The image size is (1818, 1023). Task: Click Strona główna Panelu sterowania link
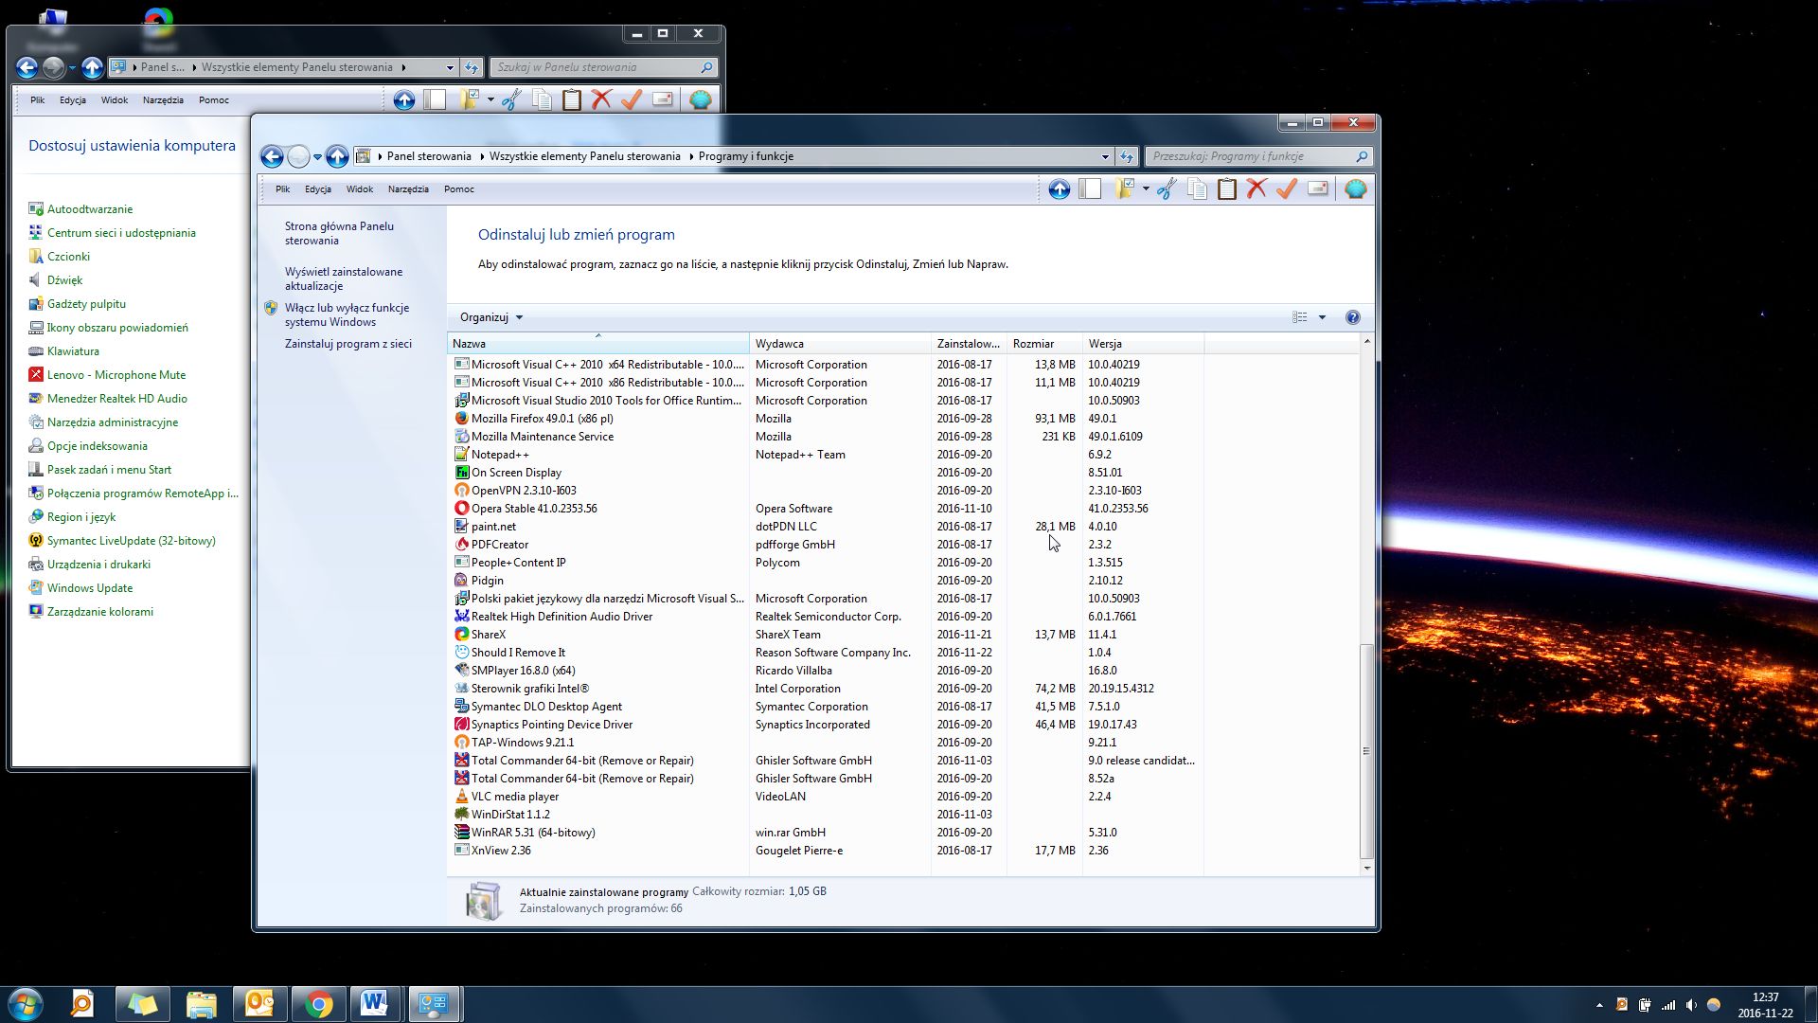[339, 234]
